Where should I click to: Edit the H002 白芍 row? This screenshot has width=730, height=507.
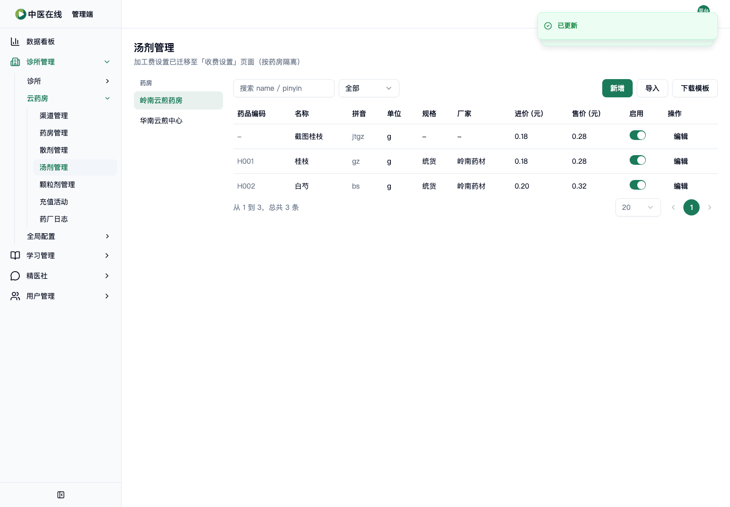click(681, 186)
